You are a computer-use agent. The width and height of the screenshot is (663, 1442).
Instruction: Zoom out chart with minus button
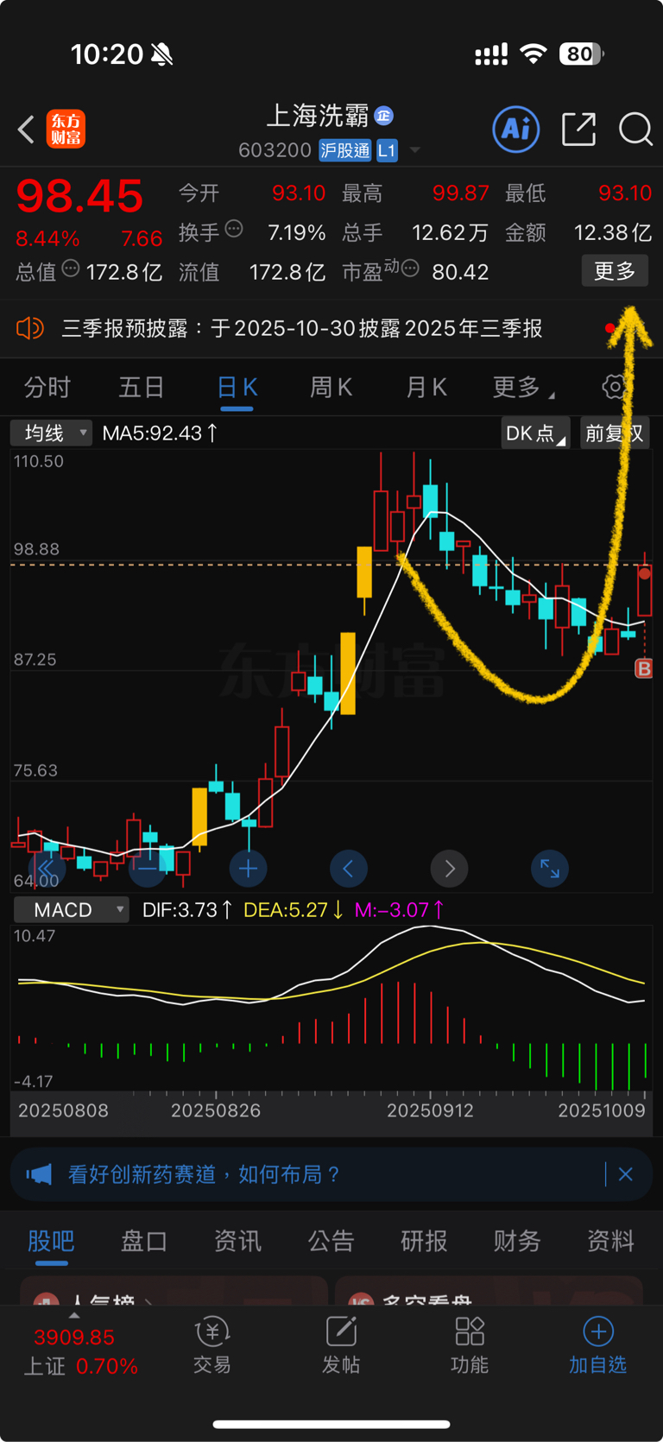point(147,868)
